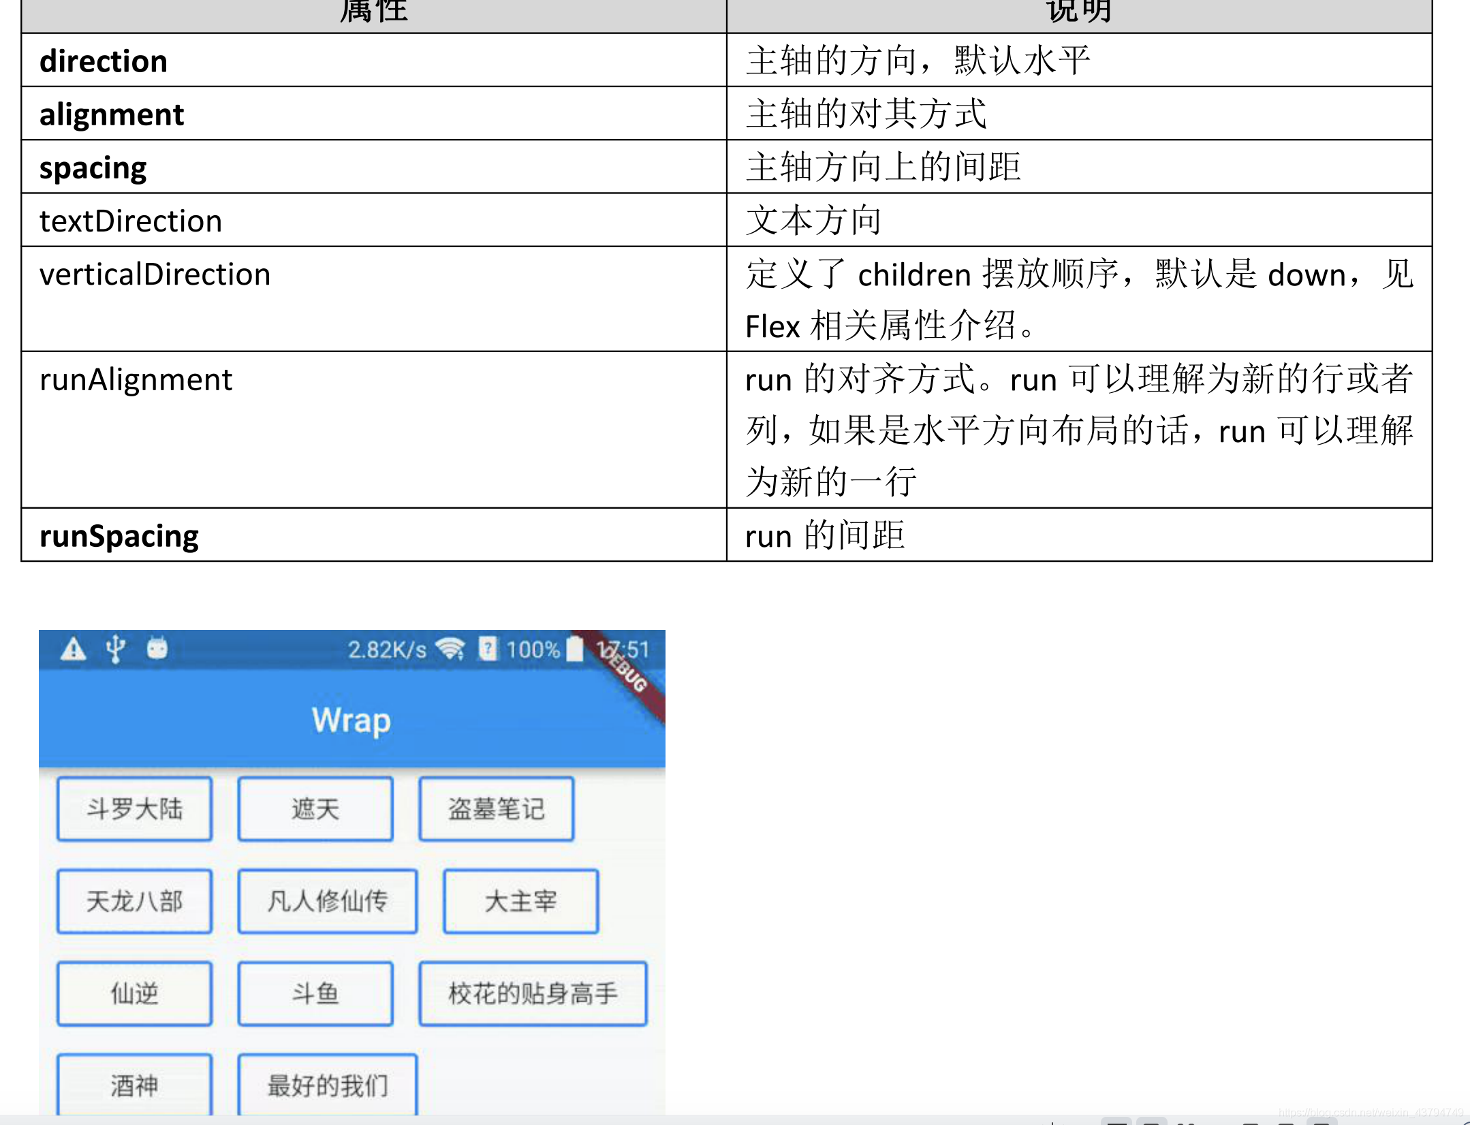Image resolution: width=1470 pixels, height=1125 pixels.
Task: Tap the 遮天 button
Action: pyautogui.click(x=315, y=809)
